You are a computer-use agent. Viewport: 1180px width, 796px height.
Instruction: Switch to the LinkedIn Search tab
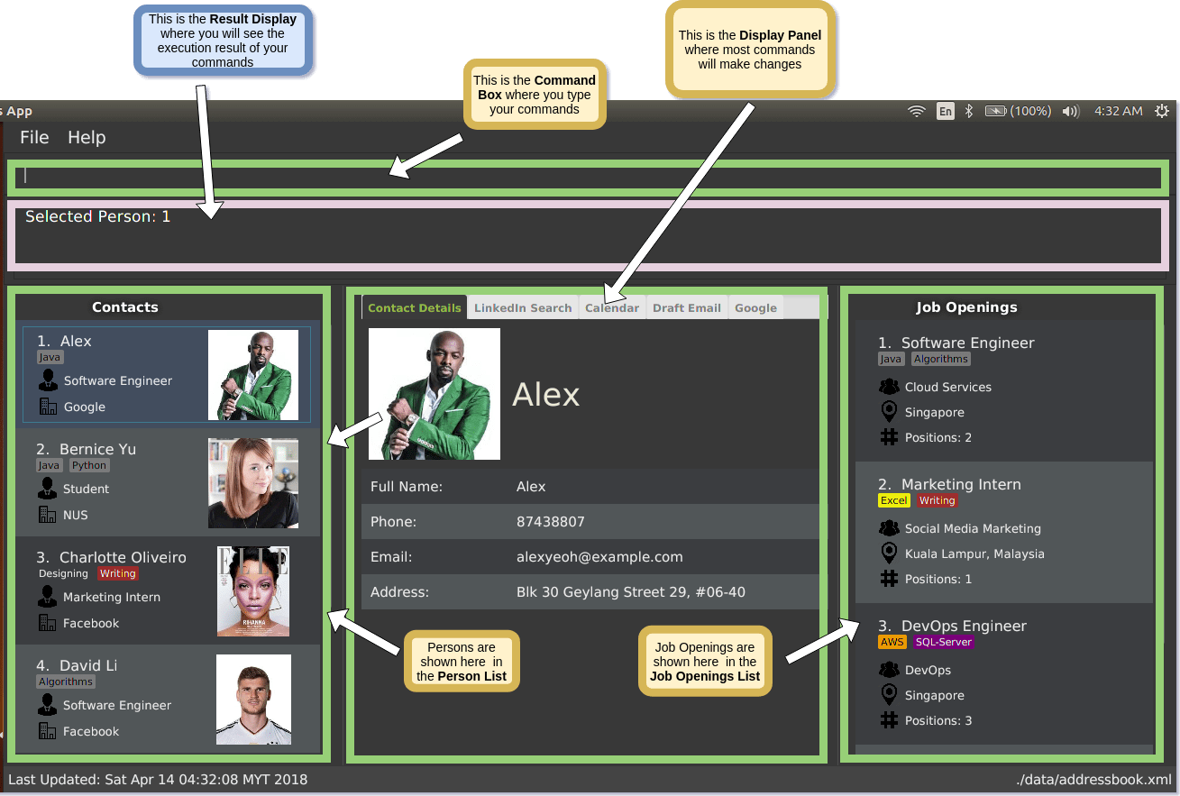523,307
